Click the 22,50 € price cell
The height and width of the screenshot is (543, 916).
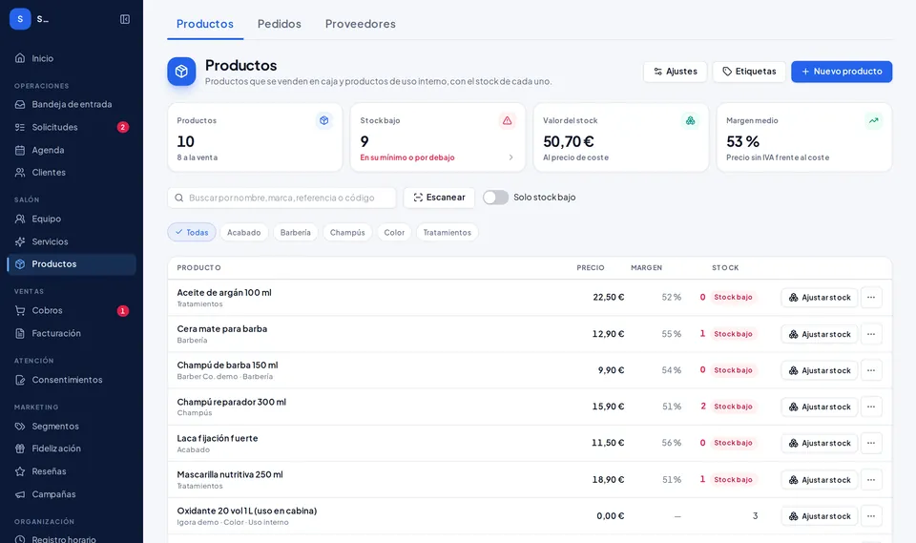(608, 297)
